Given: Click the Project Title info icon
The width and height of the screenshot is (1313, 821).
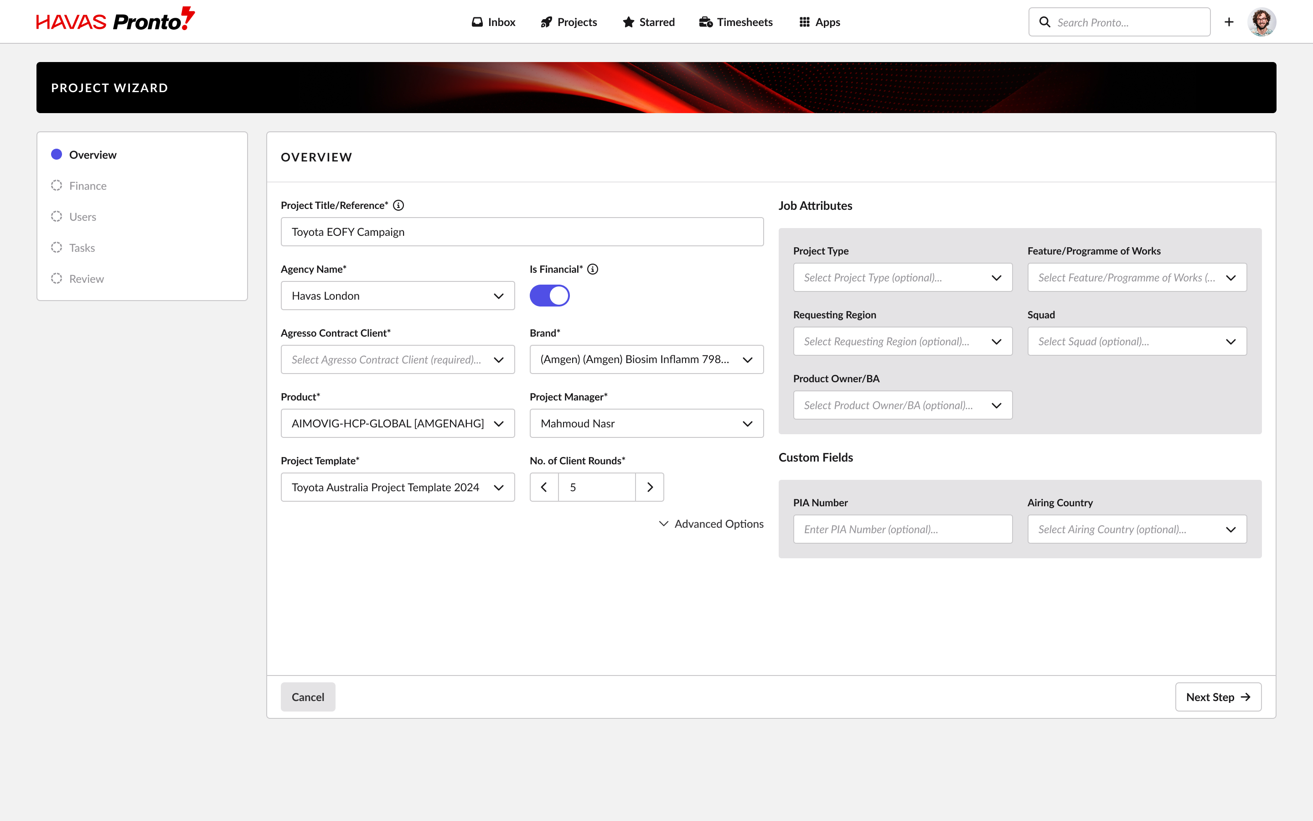Looking at the screenshot, I should click(x=398, y=205).
